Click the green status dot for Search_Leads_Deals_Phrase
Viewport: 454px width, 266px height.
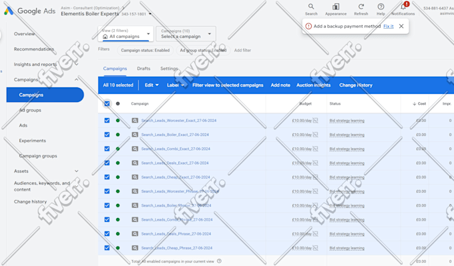click(118, 233)
